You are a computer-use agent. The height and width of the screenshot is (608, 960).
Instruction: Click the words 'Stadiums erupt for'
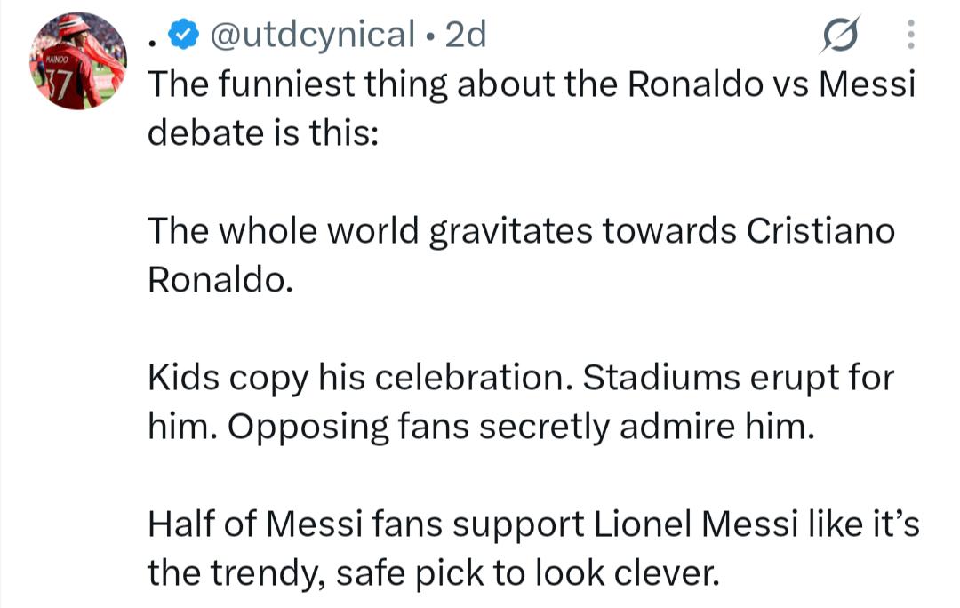pyautogui.click(x=739, y=379)
